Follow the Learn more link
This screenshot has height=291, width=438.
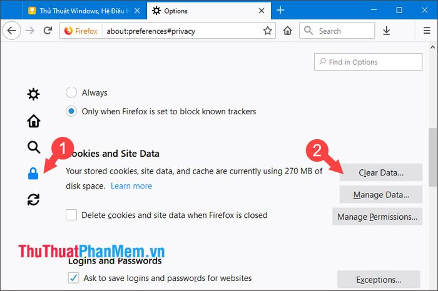tap(131, 186)
